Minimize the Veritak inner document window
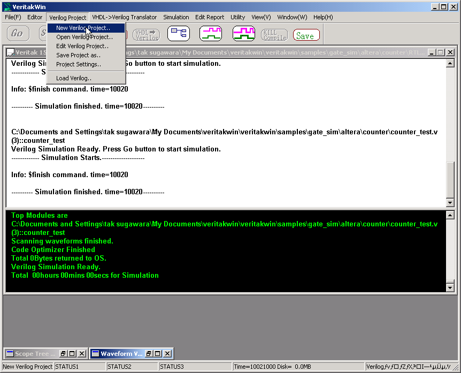The width and height of the screenshot is (461, 373). coord(432,52)
